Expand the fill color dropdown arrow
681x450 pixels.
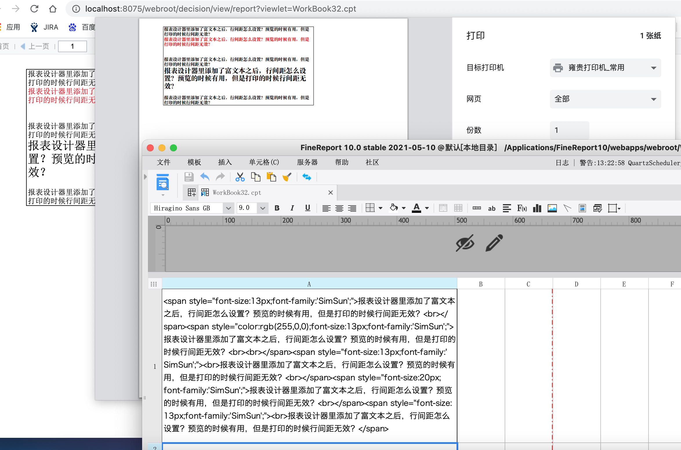pos(404,208)
